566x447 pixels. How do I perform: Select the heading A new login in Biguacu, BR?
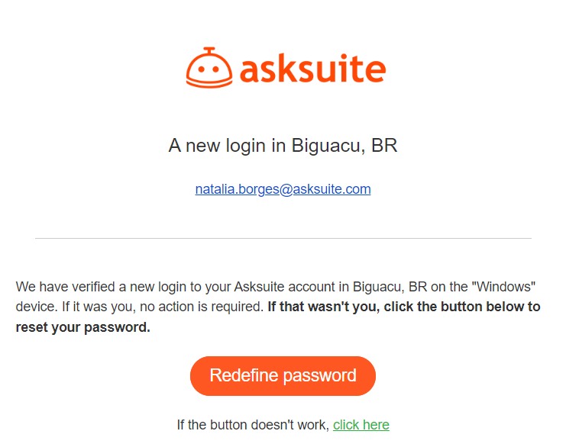click(x=283, y=146)
